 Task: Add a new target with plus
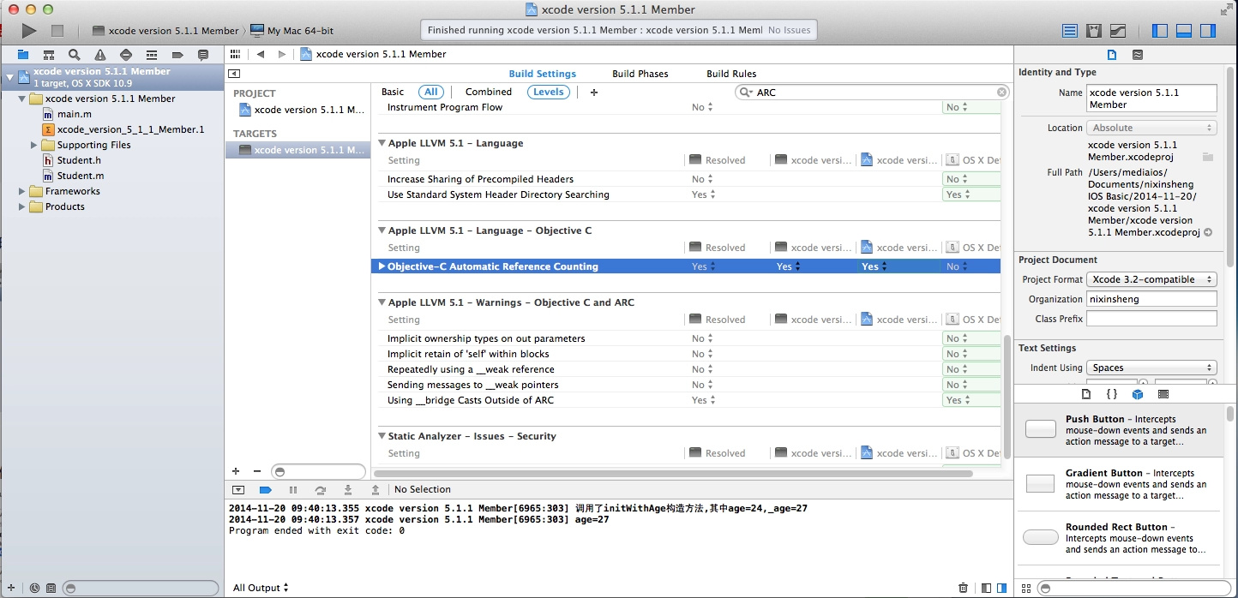236,471
